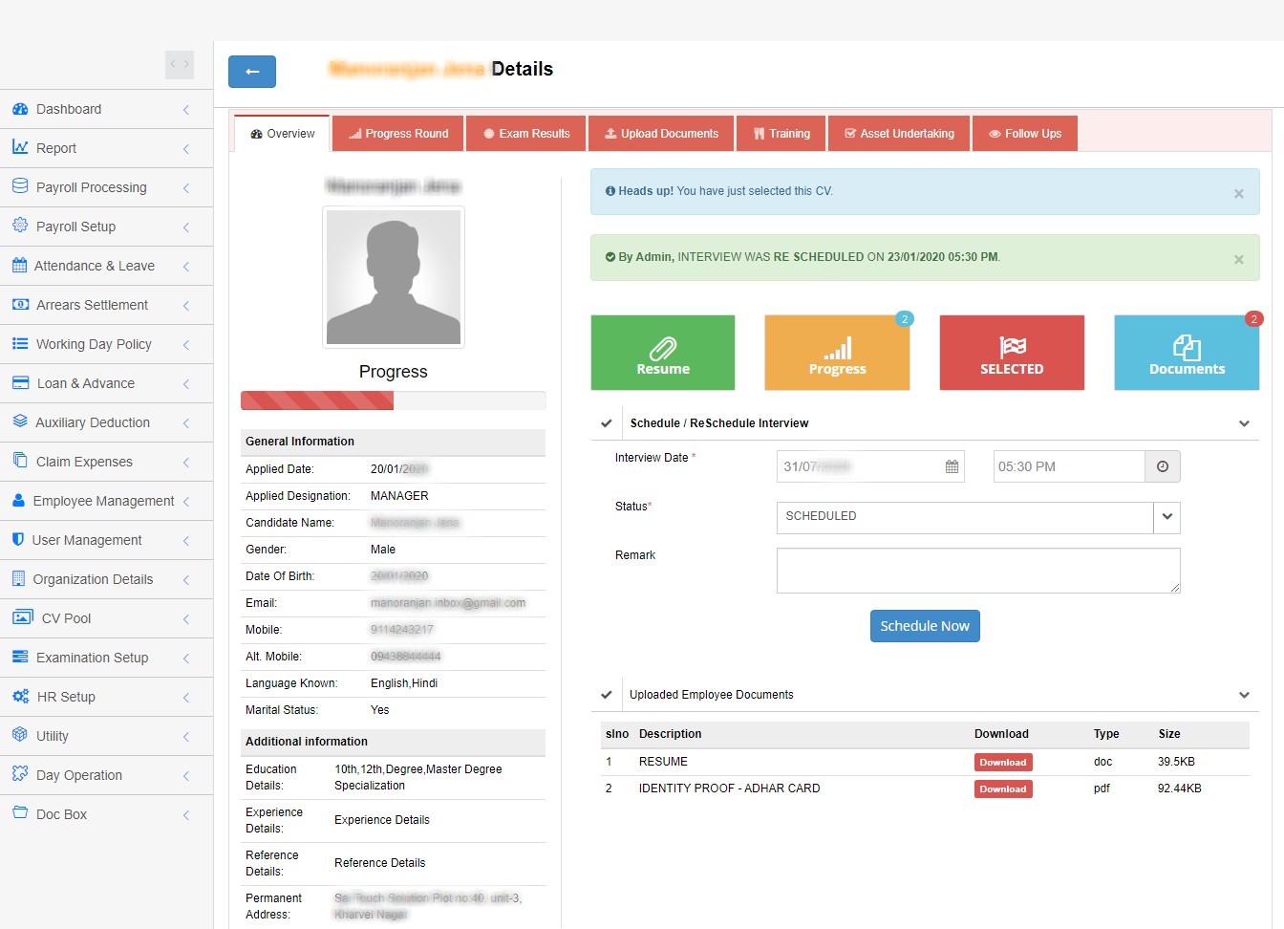Open the calendar picker for Interview Date
The height and width of the screenshot is (929, 1284).
952,466
